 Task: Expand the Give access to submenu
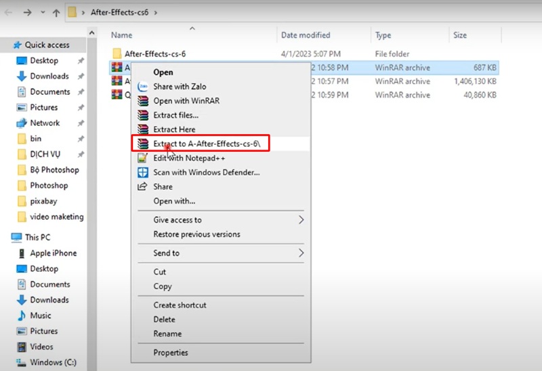(221, 220)
